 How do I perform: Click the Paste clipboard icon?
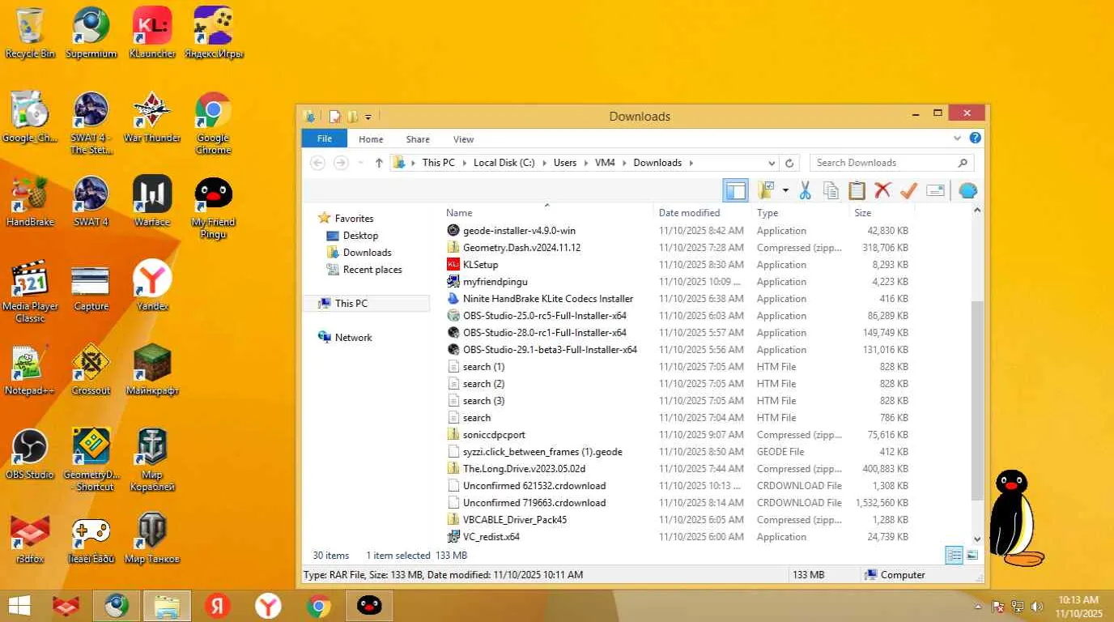pyautogui.click(x=857, y=190)
